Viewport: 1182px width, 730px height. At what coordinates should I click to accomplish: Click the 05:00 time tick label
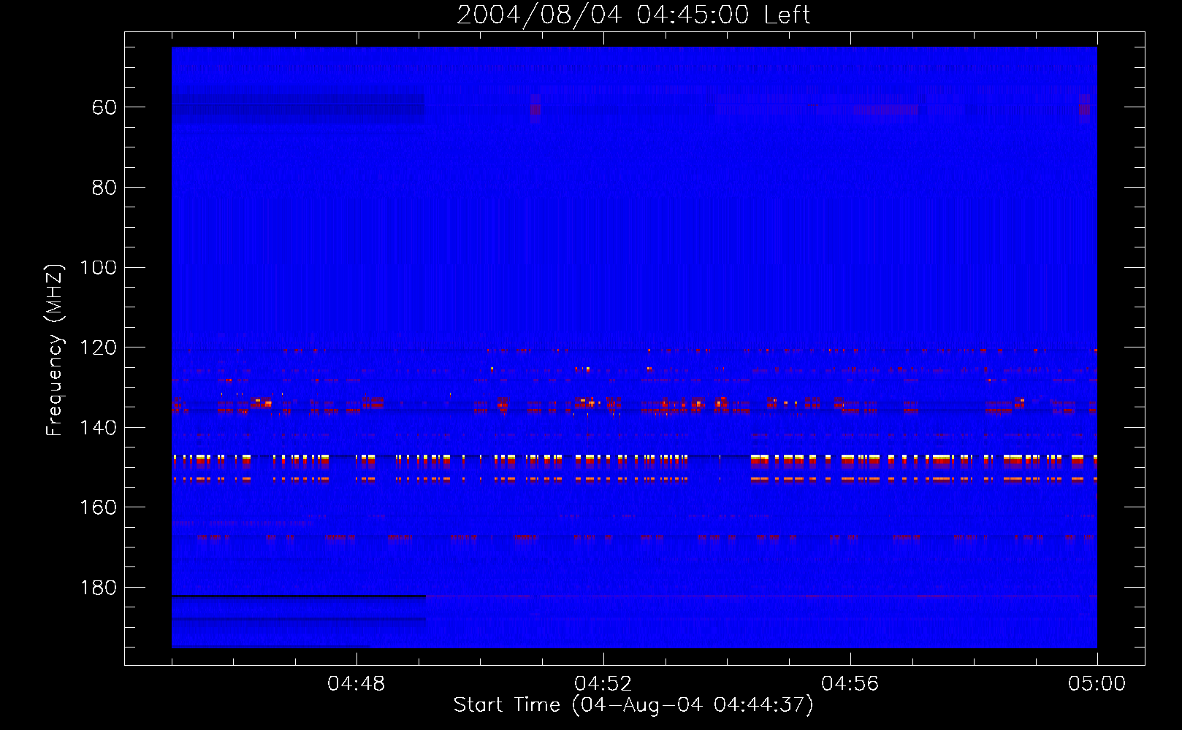[x=1097, y=684]
